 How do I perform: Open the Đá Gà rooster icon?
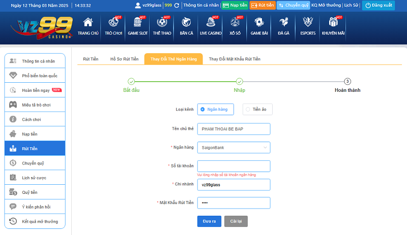pyautogui.click(x=283, y=23)
